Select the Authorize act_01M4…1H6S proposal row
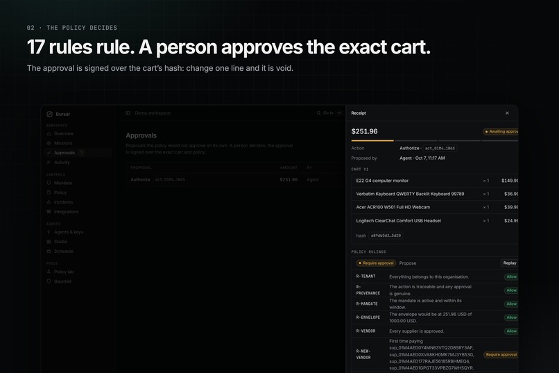 pos(235,179)
